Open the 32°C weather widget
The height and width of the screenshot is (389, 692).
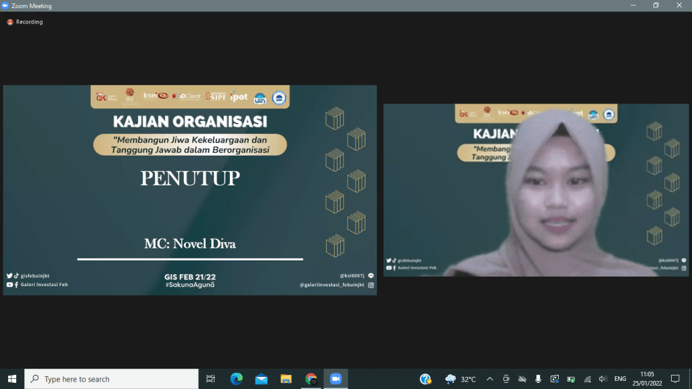pos(461,379)
